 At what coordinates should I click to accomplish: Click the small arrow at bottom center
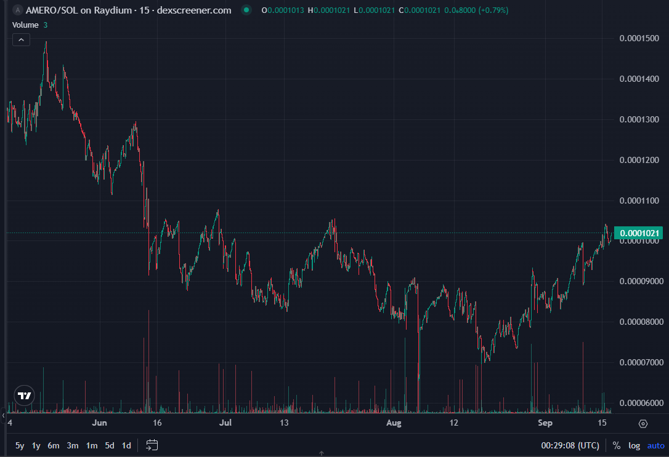(x=322, y=453)
